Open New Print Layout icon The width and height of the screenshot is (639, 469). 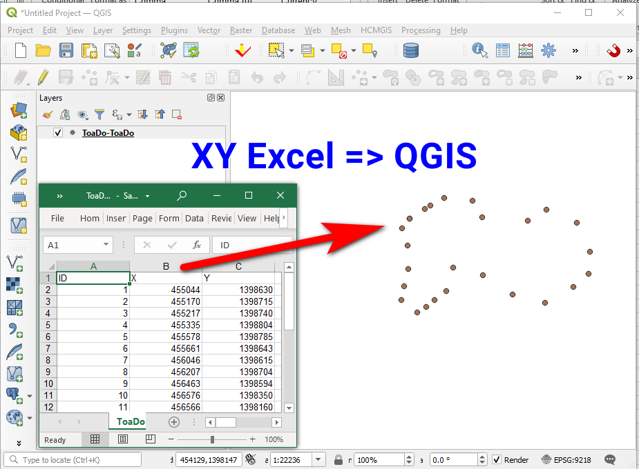[x=89, y=50]
